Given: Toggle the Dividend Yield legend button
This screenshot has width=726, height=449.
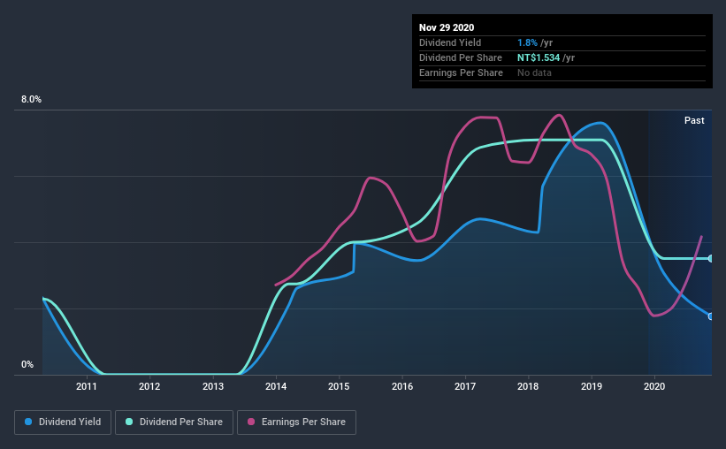Looking at the screenshot, I should click(x=63, y=422).
